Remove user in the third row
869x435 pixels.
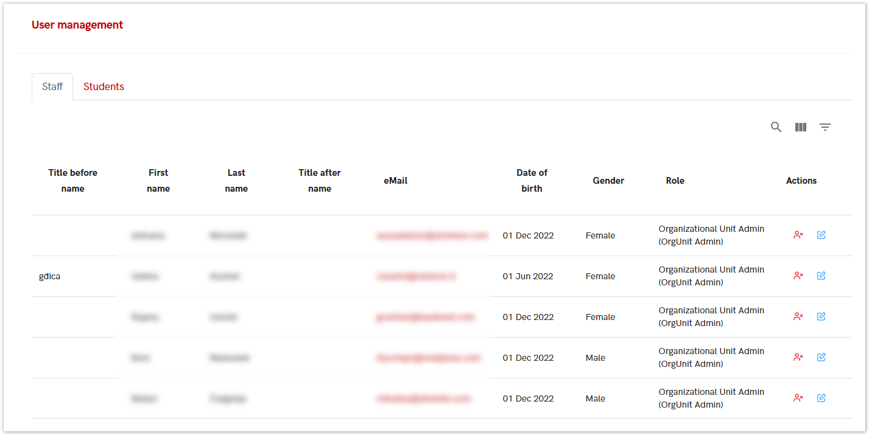(798, 316)
